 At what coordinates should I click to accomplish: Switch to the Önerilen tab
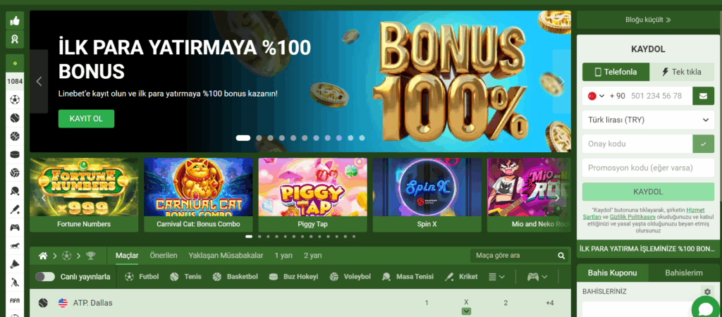(163, 255)
